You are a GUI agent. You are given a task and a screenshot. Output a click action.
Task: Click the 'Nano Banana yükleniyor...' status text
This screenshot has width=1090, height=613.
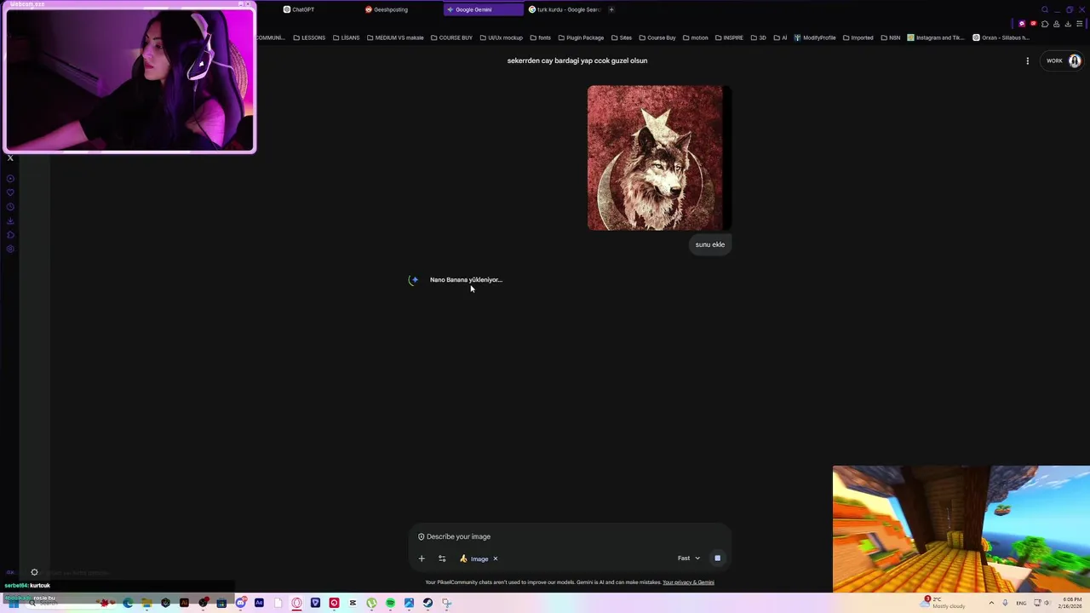coord(466,279)
